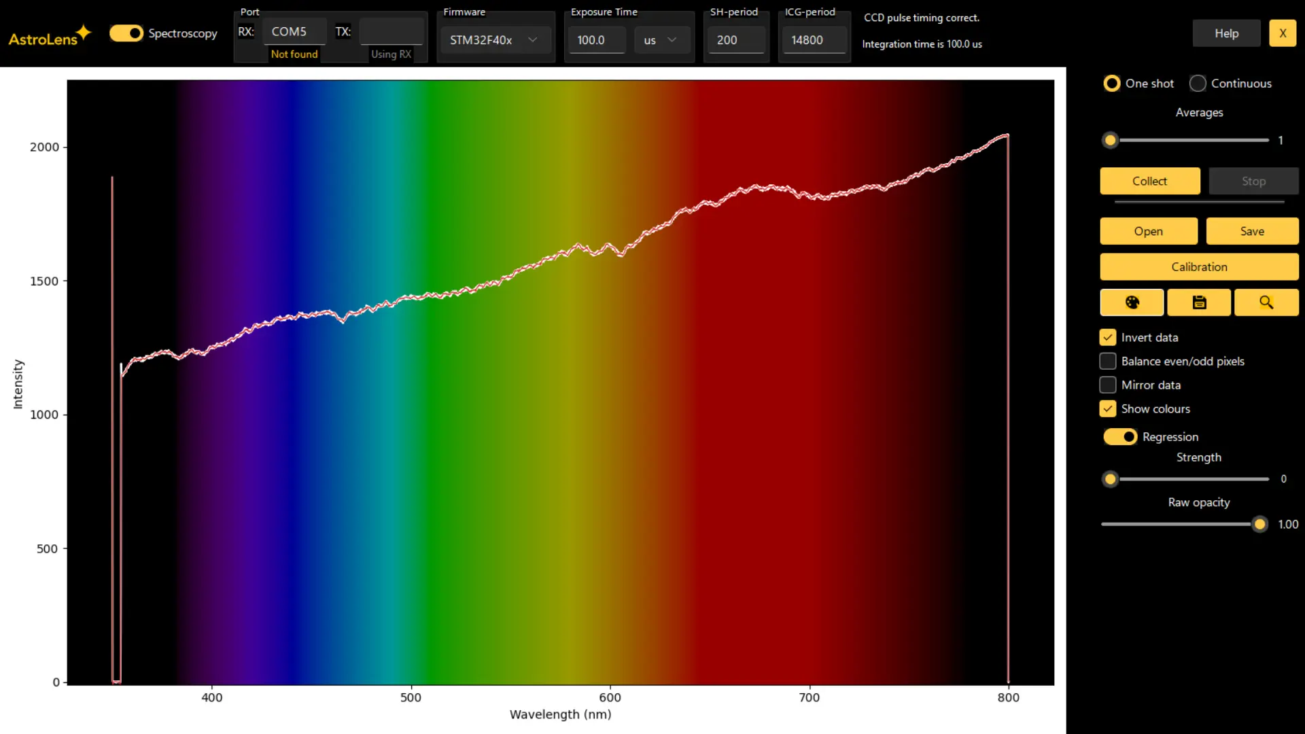Select Continuous acquisition mode
This screenshot has width=1305, height=734.
(1198, 84)
